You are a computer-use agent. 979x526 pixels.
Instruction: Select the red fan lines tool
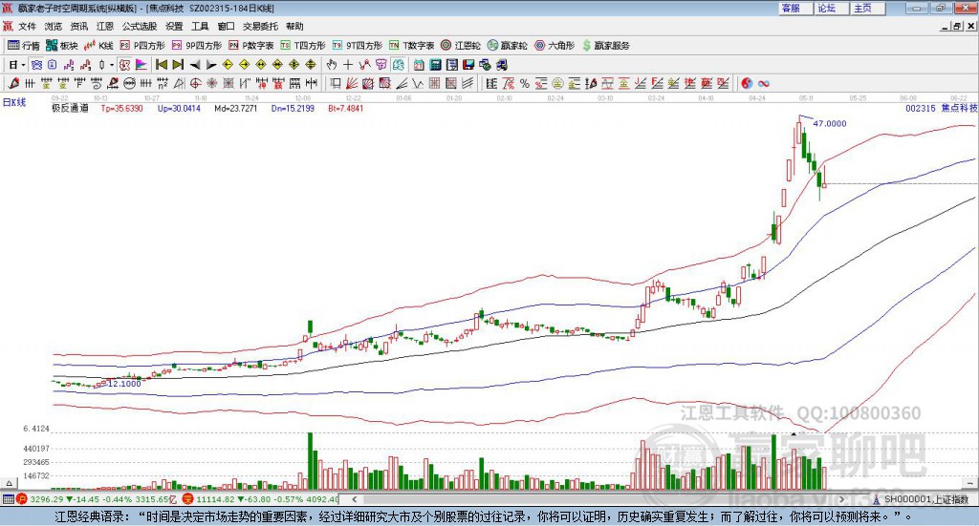[352, 83]
